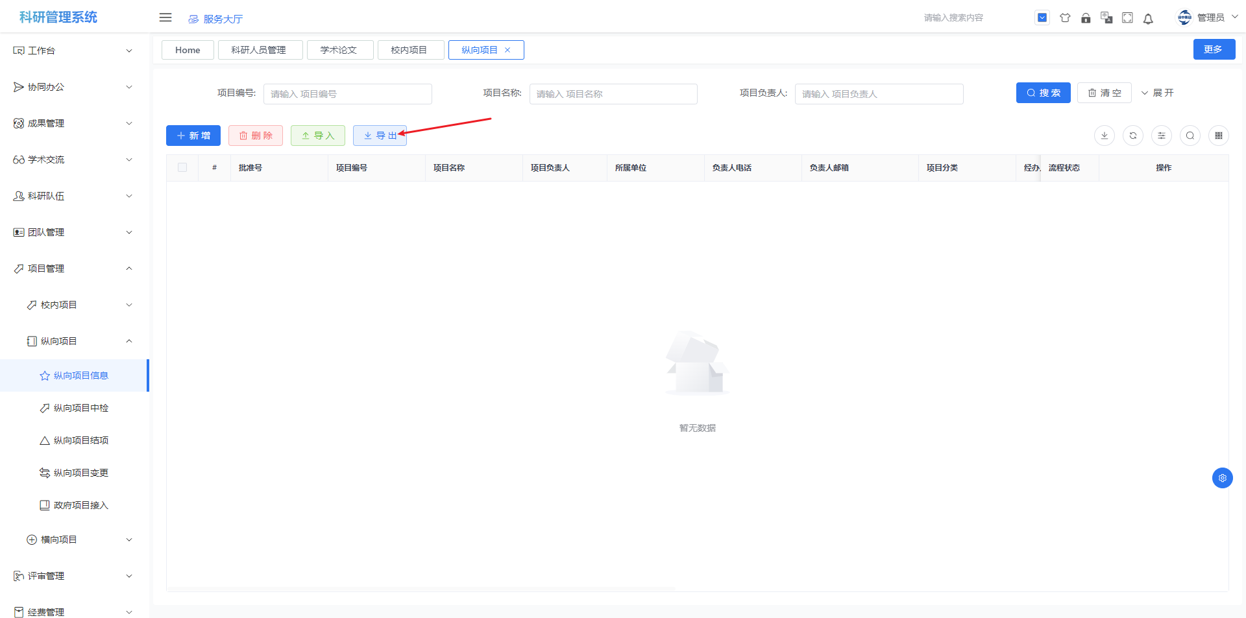Image resolution: width=1246 pixels, height=618 pixels.
Task: Check the select-all checkbox in table header
Action: (x=182, y=167)
